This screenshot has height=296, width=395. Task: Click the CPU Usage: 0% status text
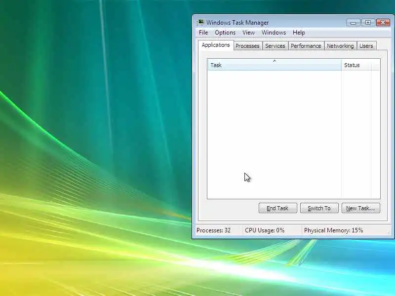[265, 230]
